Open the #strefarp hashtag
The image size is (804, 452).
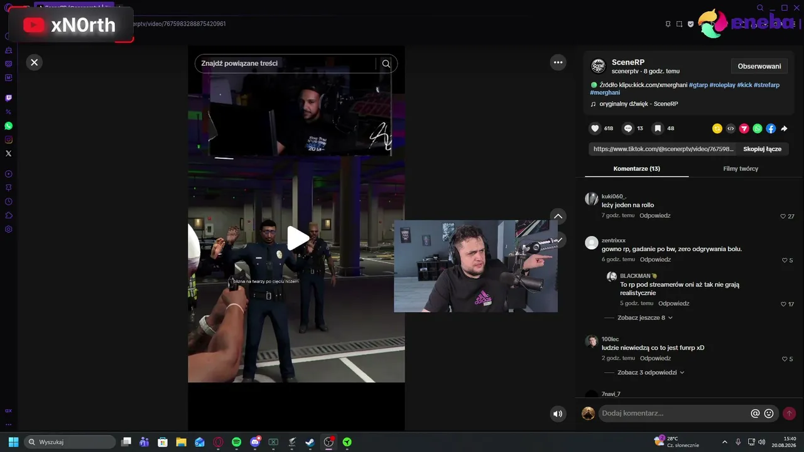tap(766, 85)
